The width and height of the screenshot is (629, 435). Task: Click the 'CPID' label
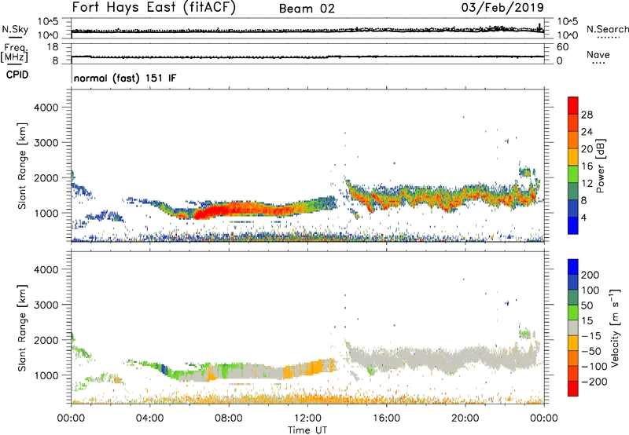[17, 75]
